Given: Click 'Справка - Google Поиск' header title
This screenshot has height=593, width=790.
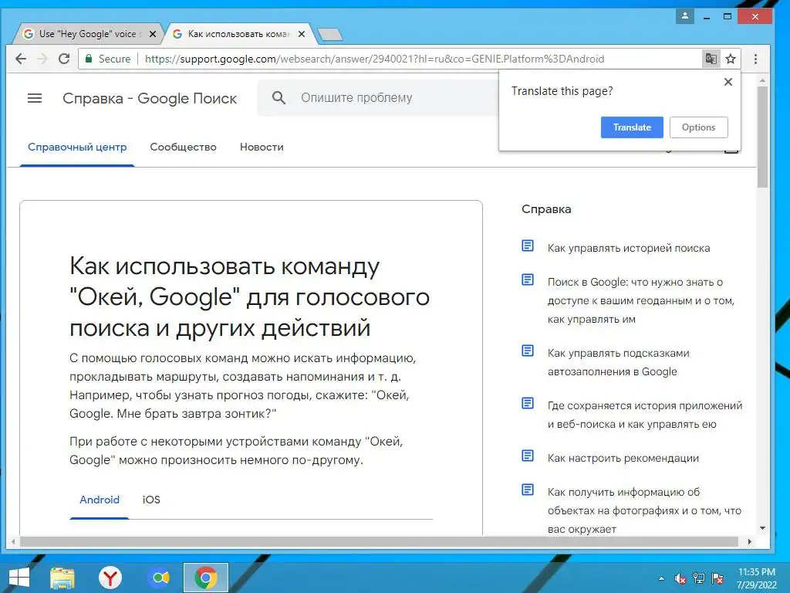Looking at the screenshot, I should 150,98.
